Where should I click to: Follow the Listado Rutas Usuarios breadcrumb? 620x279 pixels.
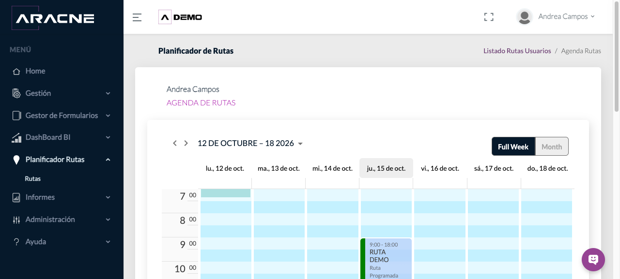(517, 51)
